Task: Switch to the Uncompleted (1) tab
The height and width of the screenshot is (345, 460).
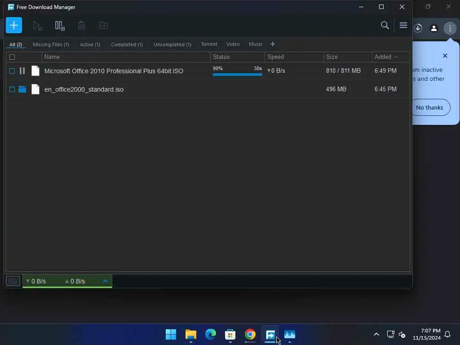Action: [x=172, y=44]
